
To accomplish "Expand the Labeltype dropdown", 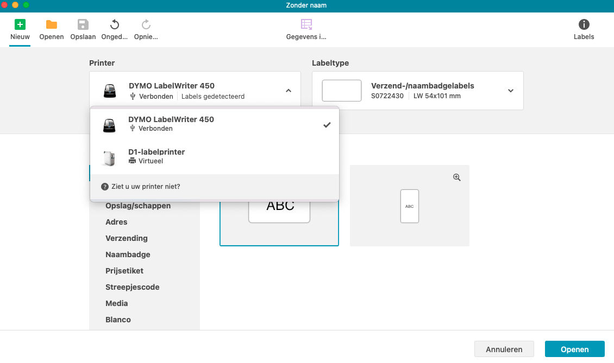I will click(x=510, y=91).
